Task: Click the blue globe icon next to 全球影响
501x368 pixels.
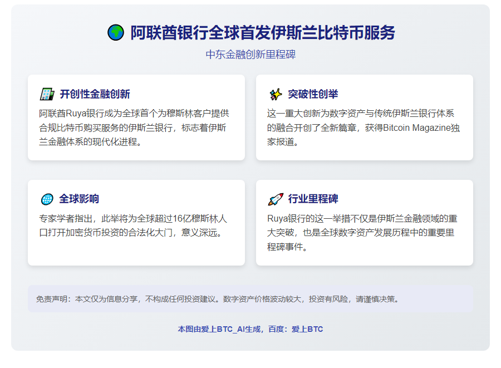Action: coord(47,199)
